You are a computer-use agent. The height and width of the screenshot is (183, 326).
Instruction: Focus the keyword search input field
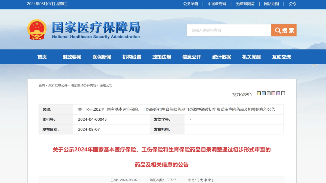tap(229, 30)
